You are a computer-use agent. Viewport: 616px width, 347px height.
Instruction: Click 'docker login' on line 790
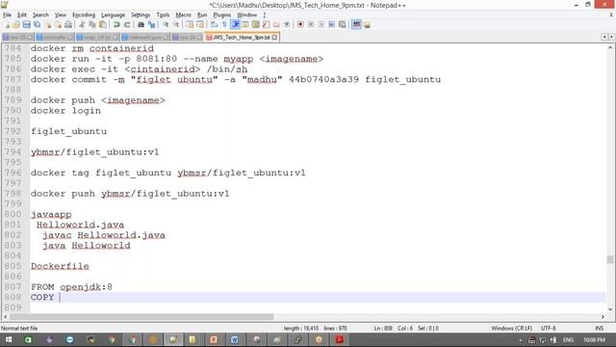point(65,111)
